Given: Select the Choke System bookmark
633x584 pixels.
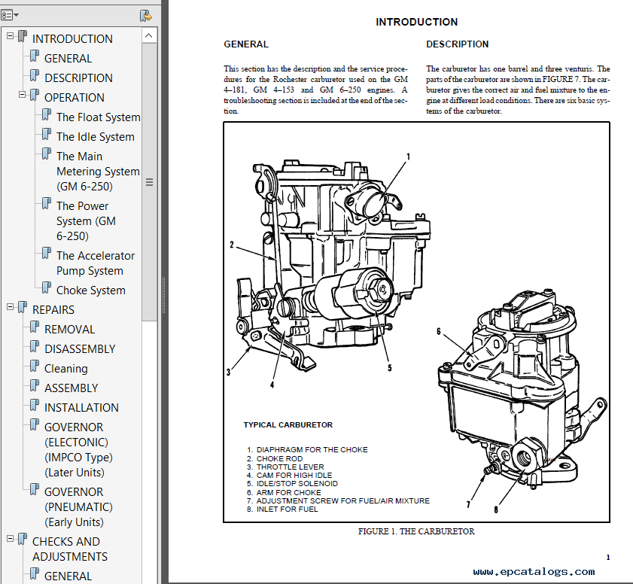Looking at the screenshot, I should (x=91, y=290).
